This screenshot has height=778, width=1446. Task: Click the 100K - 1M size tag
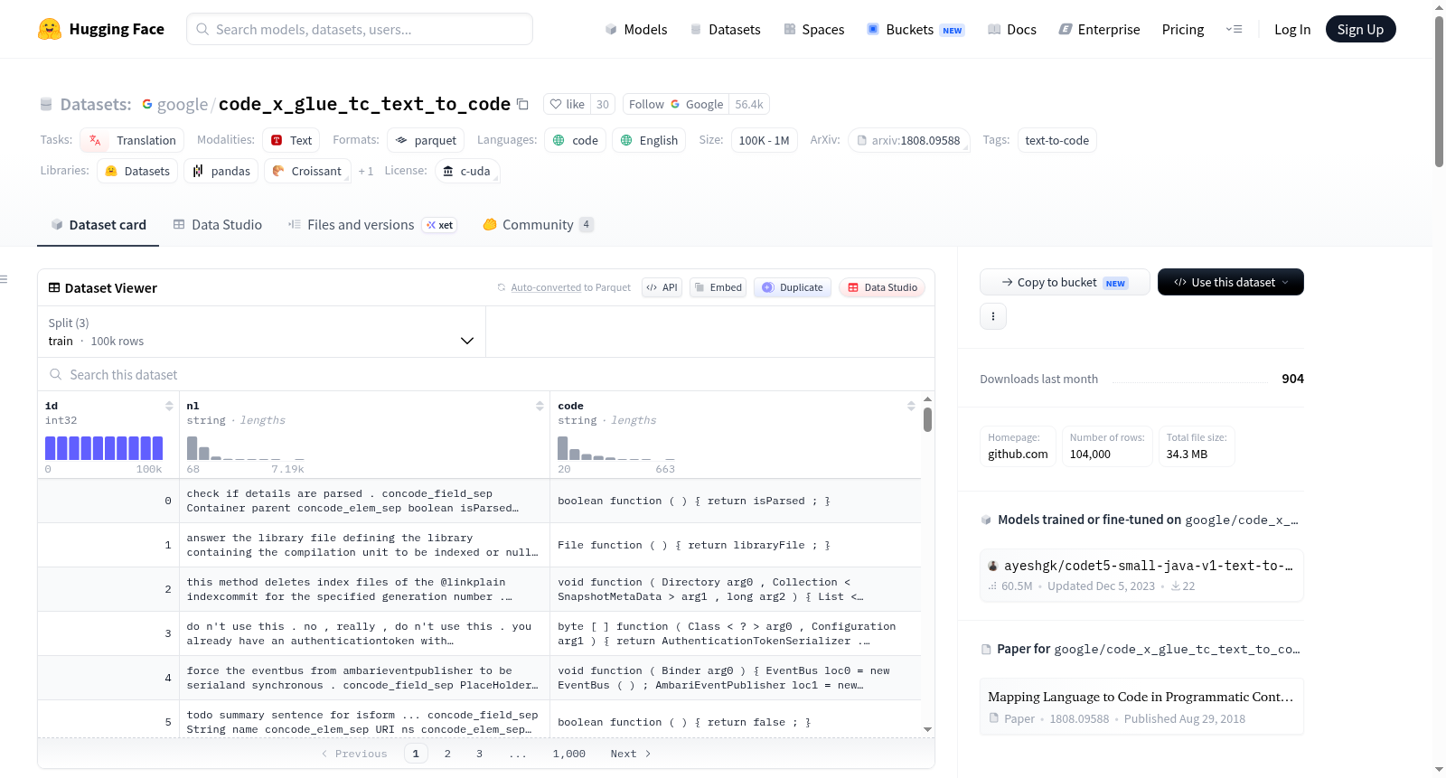[x=764, y=140]
